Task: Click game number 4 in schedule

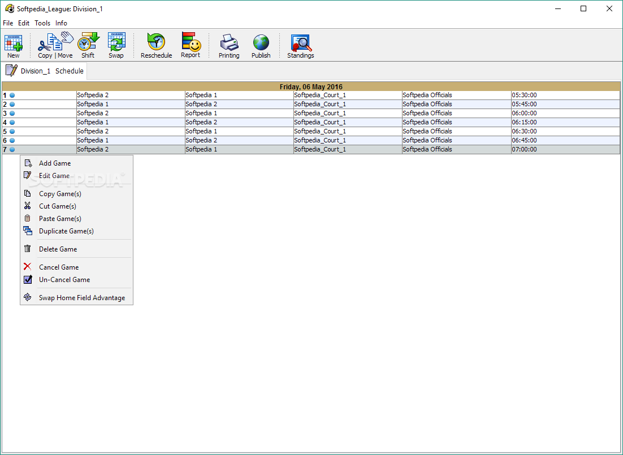Action: point(5,123)
